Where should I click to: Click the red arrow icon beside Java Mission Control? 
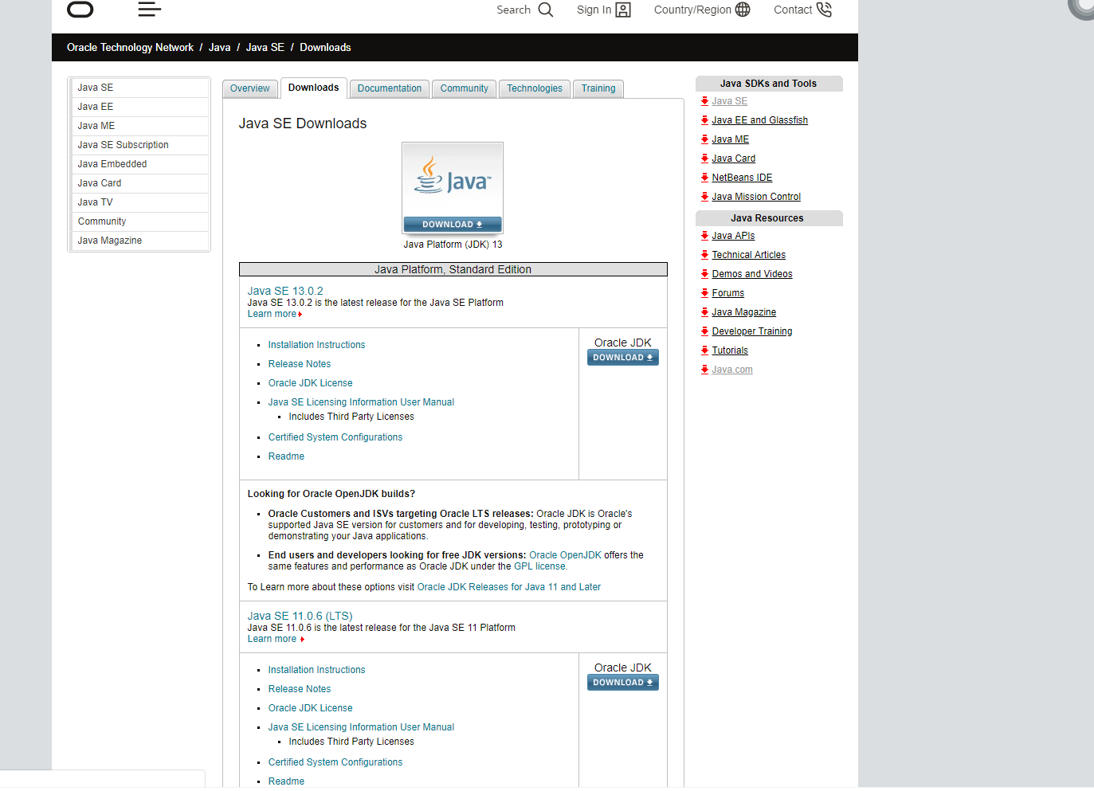pyautogui.click(x=704, y=197)
